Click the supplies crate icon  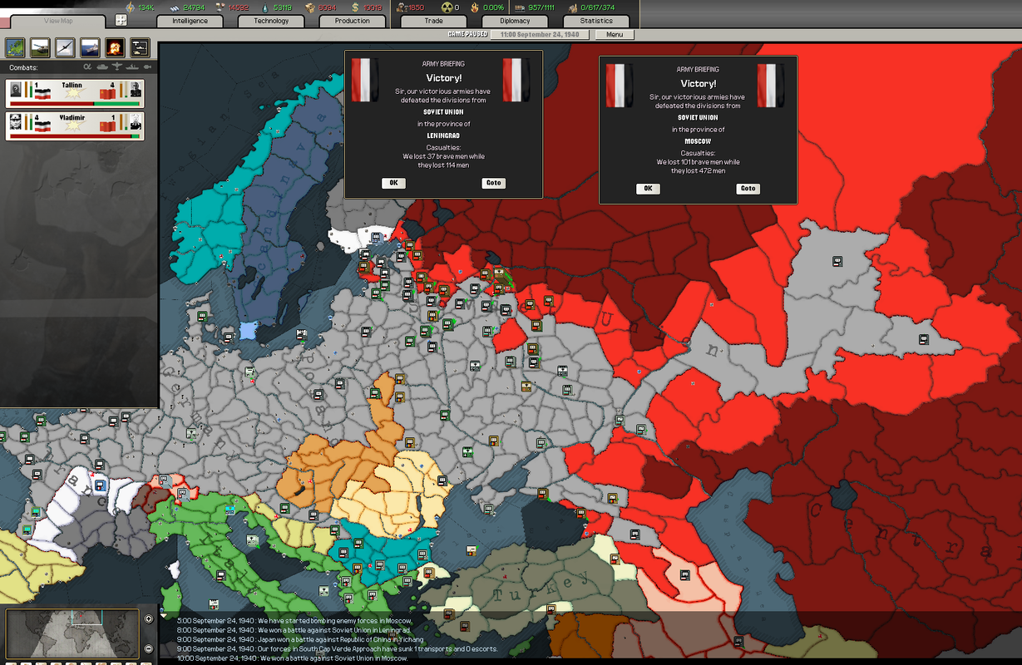click(309, 7)
